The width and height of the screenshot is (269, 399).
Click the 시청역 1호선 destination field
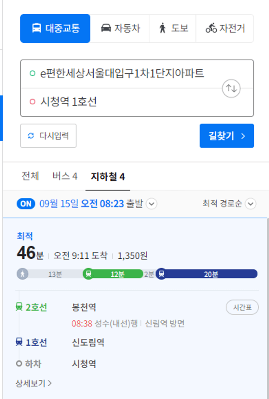[x=137, y=102]
